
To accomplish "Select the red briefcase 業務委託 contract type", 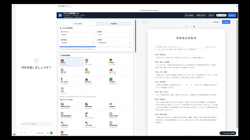I will (71, 62).
